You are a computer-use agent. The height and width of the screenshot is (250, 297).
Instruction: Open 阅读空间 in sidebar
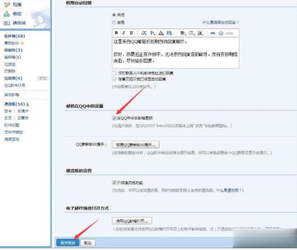click(12, 139)
